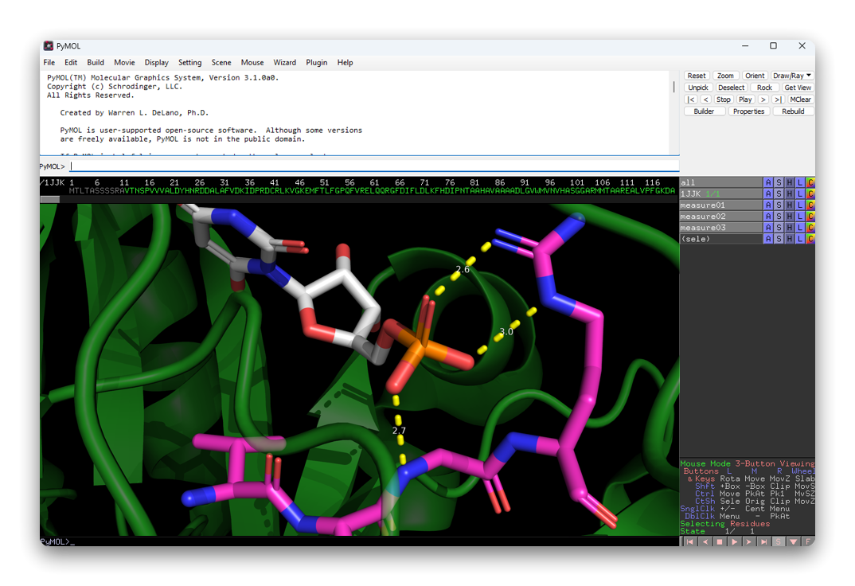Change the Selecting Residues mode
The width and height of the screenshot is (855, 586).
pos(724,524)
